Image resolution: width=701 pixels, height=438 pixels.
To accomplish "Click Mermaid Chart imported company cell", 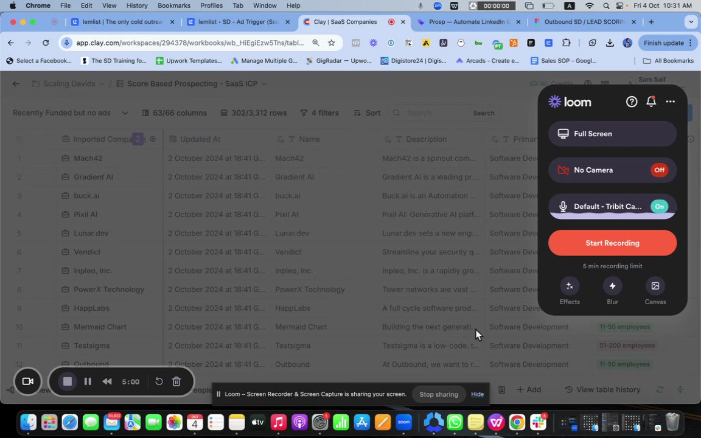I will pyautogui.click(x=109, y=327).
